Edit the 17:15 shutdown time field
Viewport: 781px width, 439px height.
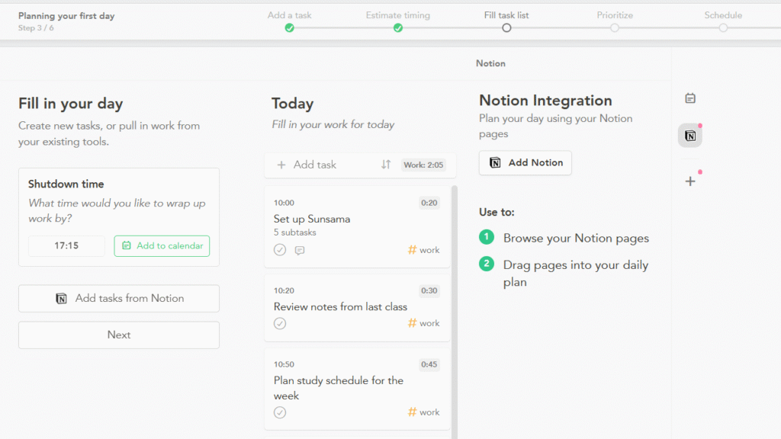67,246
